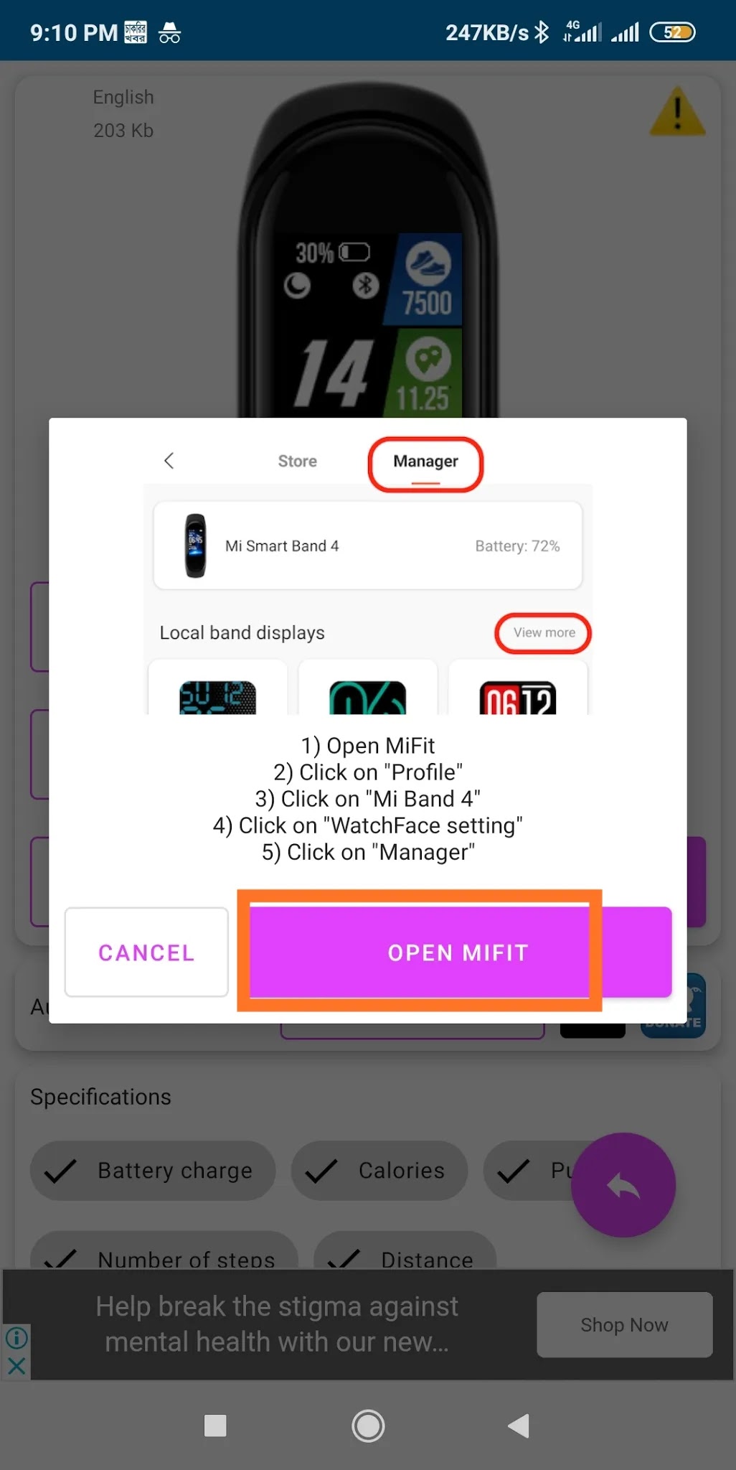Tap the yellow warning triangle icon
The width and height of the screenshot is (736, 1470).
coord(677,112)
